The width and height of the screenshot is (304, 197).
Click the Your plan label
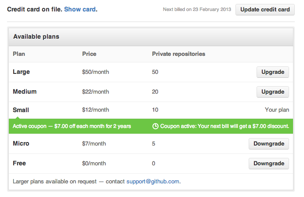click(x=277, y=110)
